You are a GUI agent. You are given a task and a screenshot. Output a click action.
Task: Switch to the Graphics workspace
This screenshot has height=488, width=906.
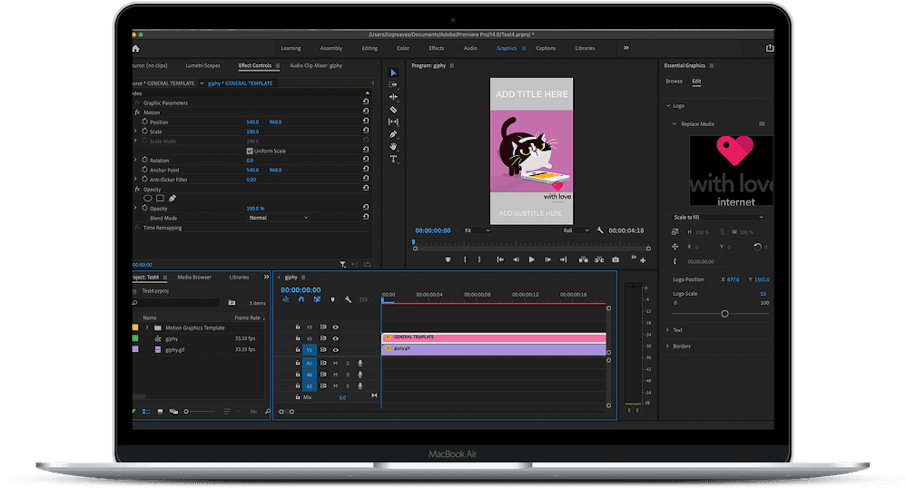(x=507, y=48)
